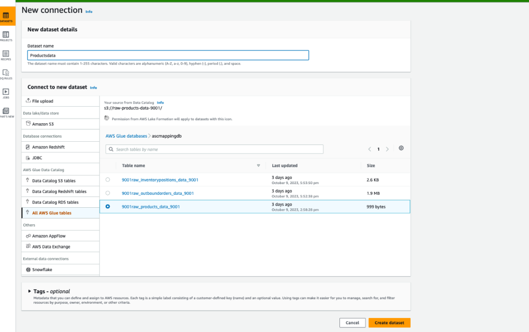Screen dimensions: 529x332
Task: Select the All AWS Glue tables option
Action: pyautogui.click(x=53, y=212)
